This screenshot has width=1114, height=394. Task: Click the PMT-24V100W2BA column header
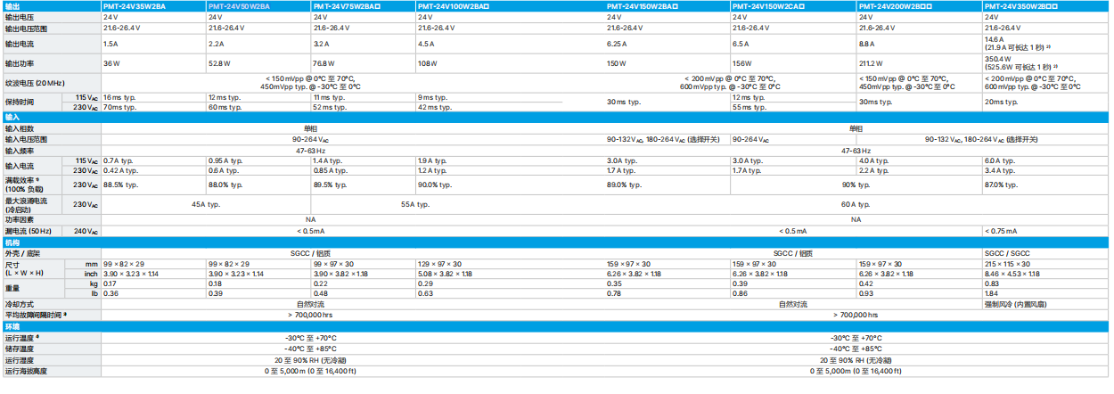[451, 6]
